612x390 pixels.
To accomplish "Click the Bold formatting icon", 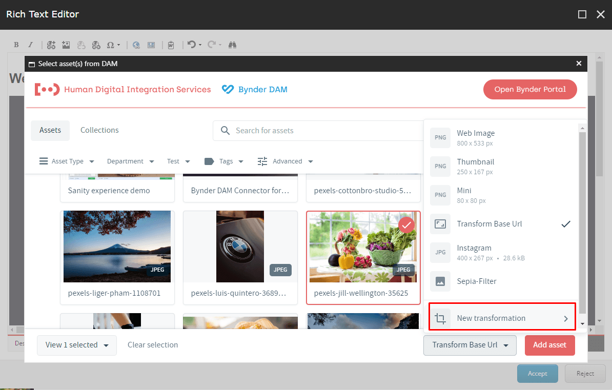I will pyautogui.click(x=16, y=45).
